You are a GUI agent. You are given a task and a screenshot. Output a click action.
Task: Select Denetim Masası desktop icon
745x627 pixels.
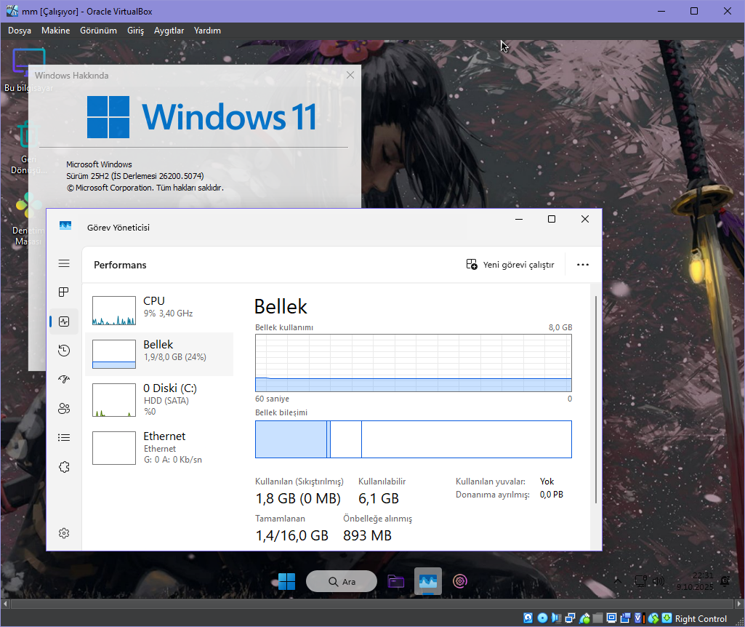click(x=28, y=219)
